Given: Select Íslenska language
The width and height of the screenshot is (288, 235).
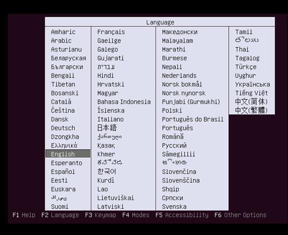Looking at the screenshot, I should click(x=111, y=110).
